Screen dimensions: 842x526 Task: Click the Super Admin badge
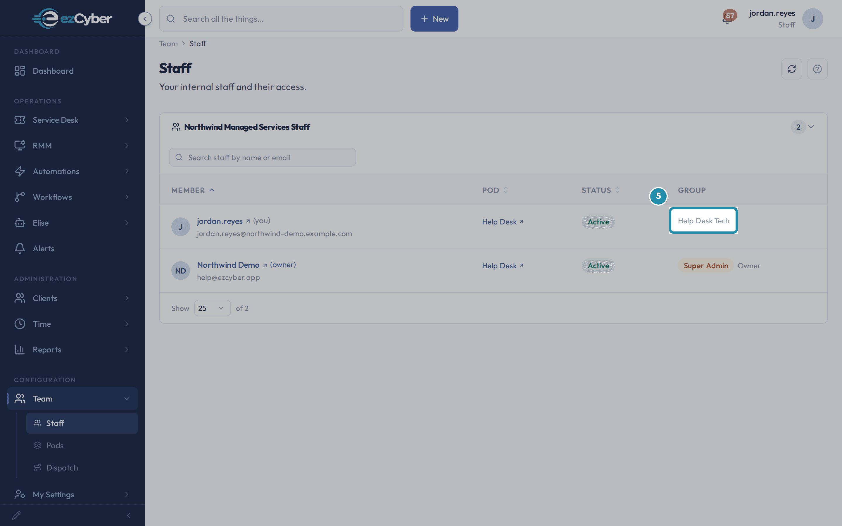[x=705, y=265]
